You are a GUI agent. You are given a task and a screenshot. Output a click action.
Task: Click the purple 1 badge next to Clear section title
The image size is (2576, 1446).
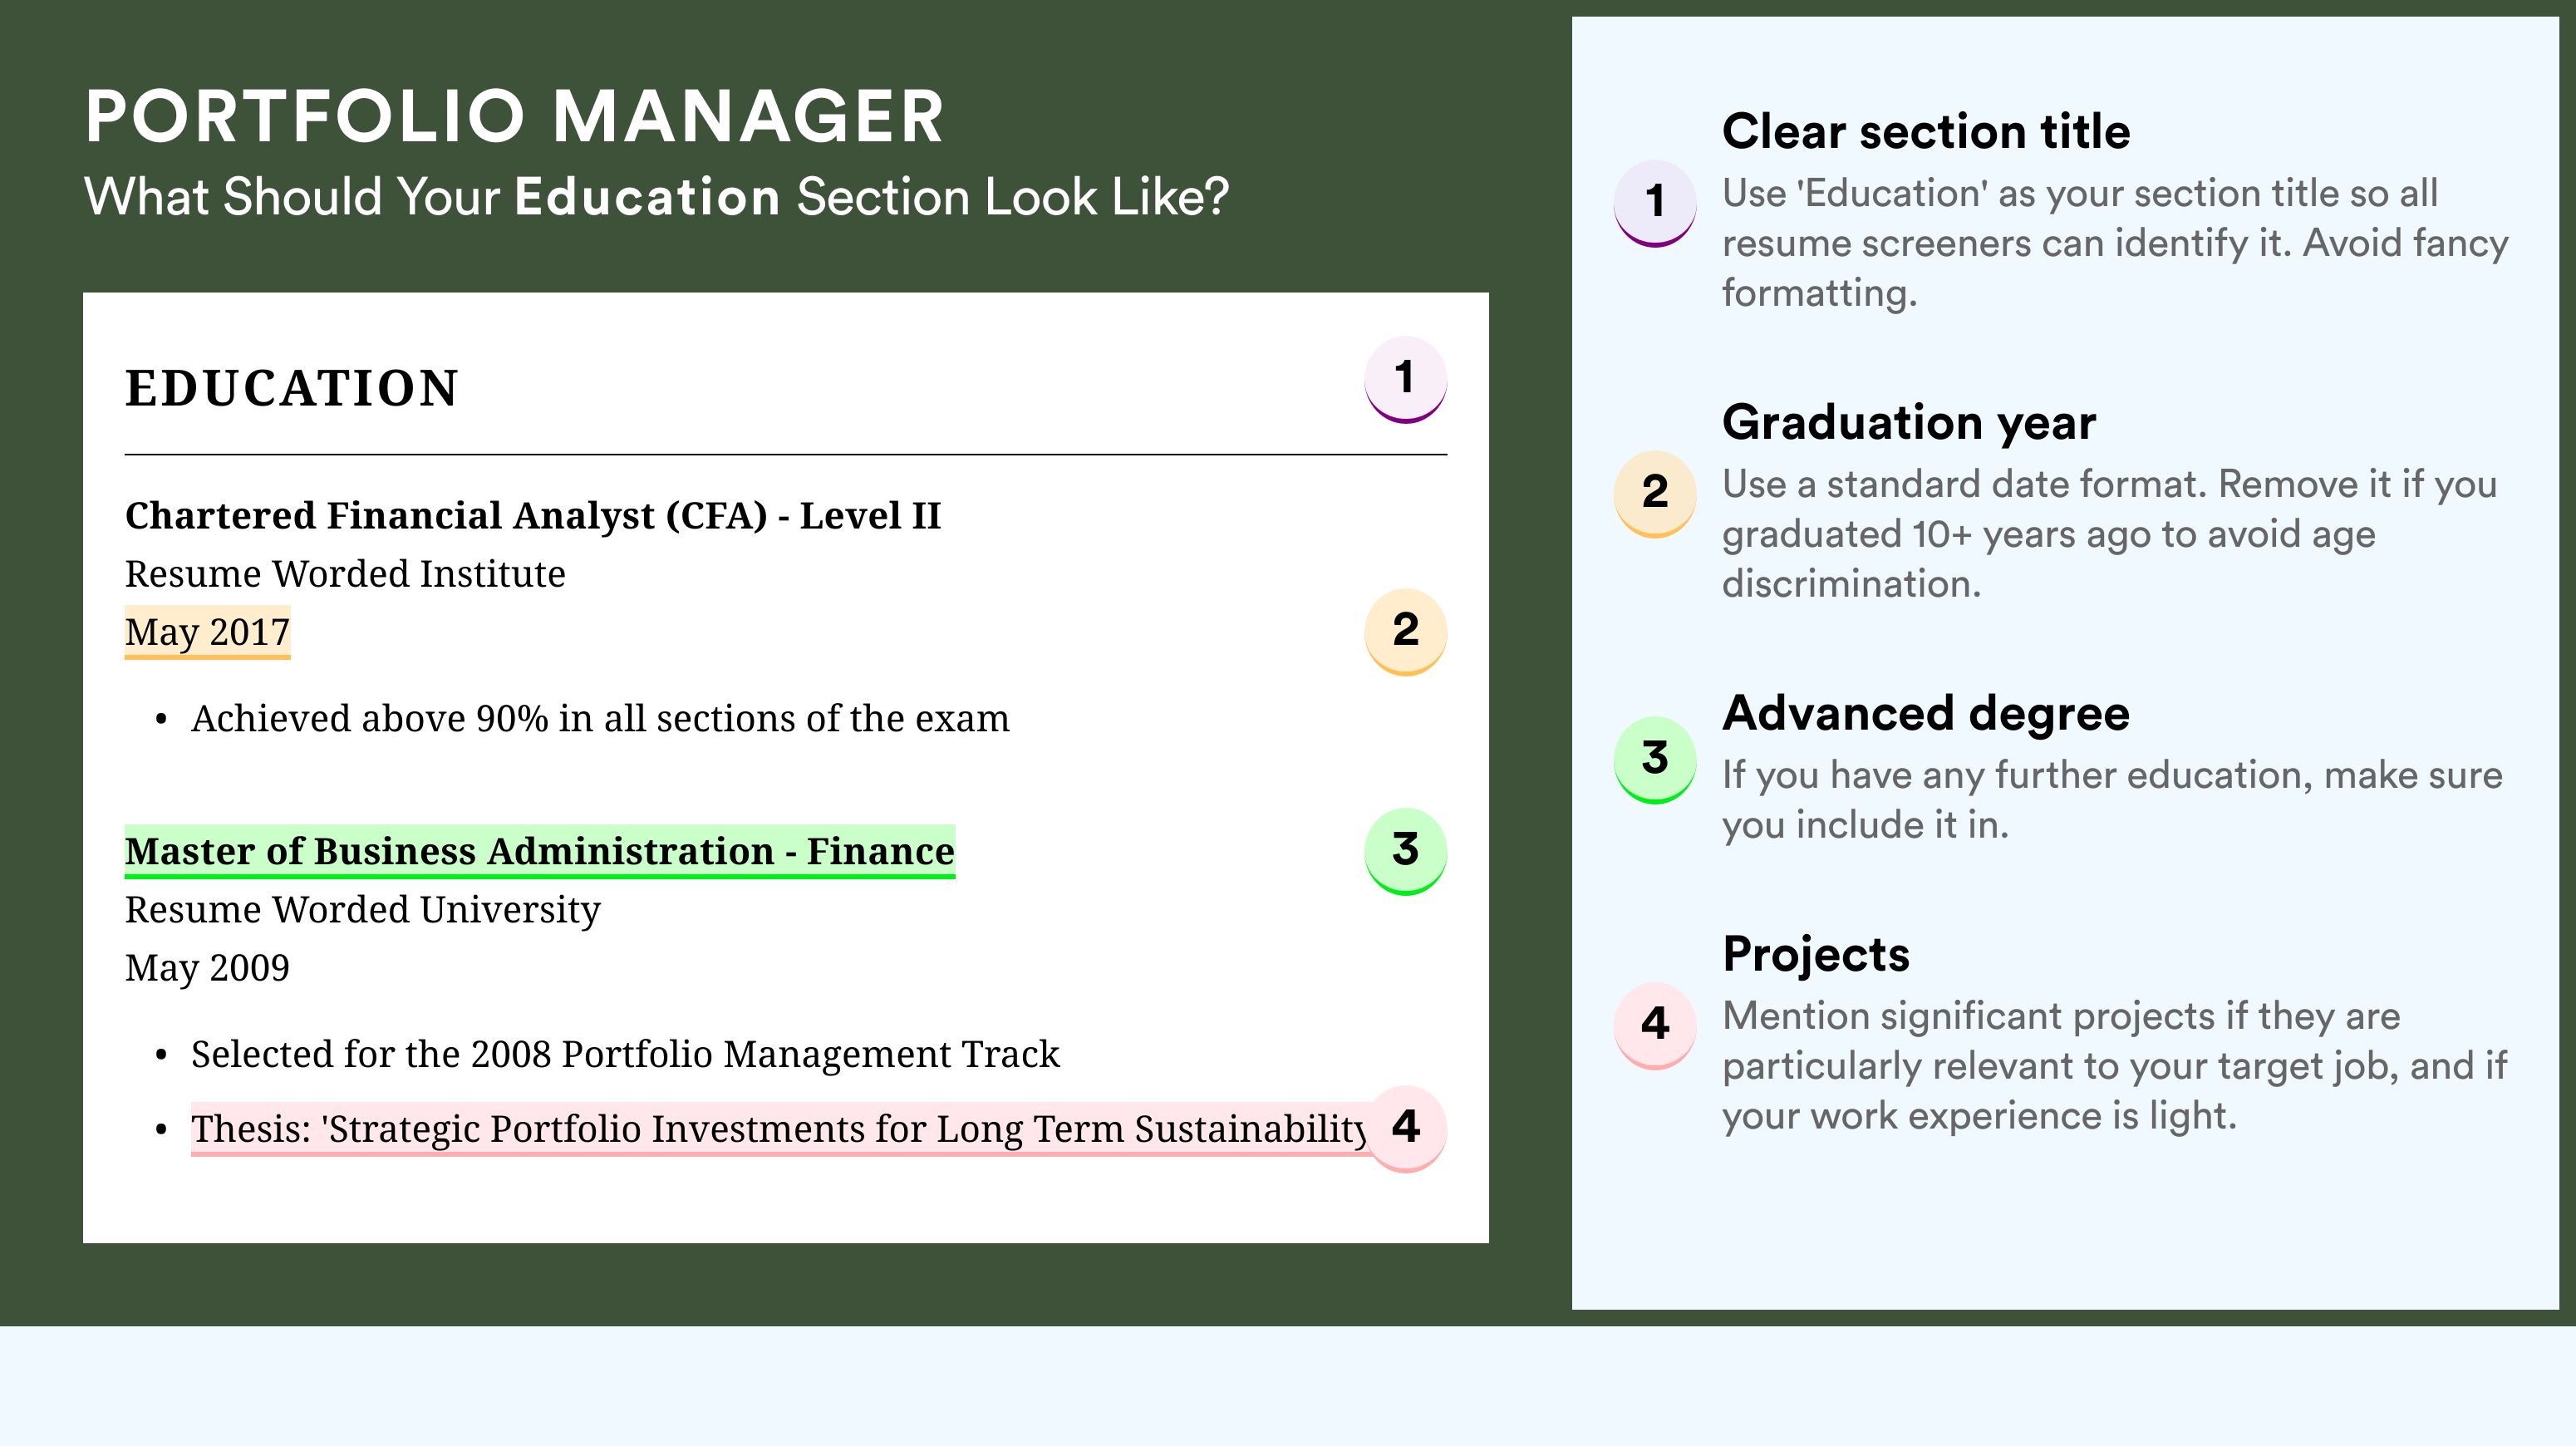click(1655, 203)
